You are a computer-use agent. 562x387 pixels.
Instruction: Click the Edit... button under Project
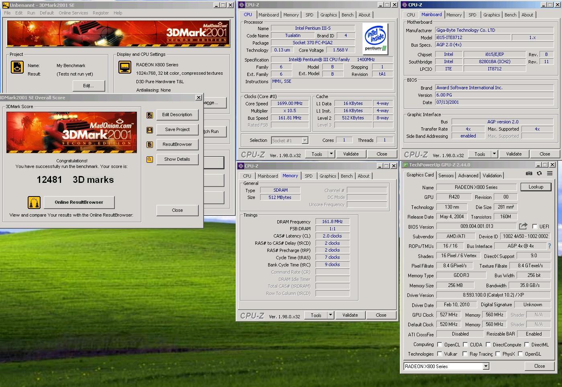89,86
